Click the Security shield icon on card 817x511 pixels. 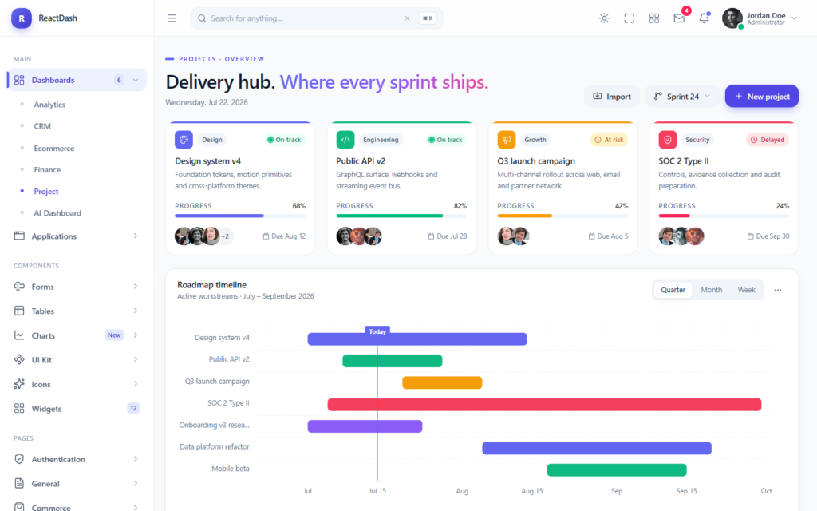(668, 140)
